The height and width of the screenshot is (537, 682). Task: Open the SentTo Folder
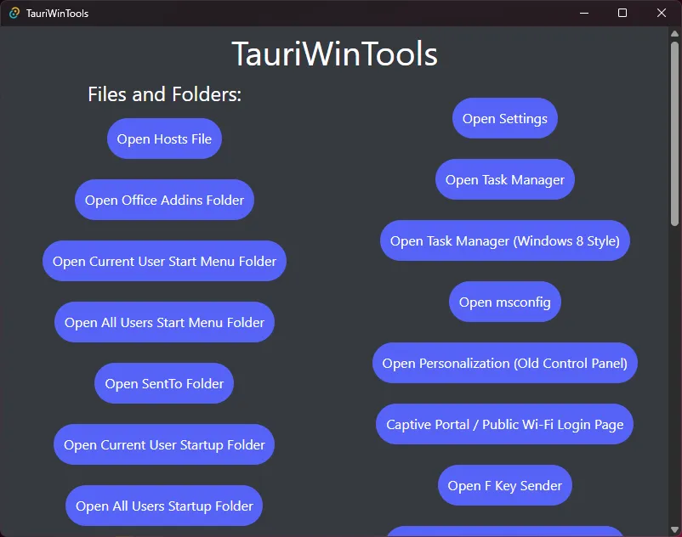[163, 382]
